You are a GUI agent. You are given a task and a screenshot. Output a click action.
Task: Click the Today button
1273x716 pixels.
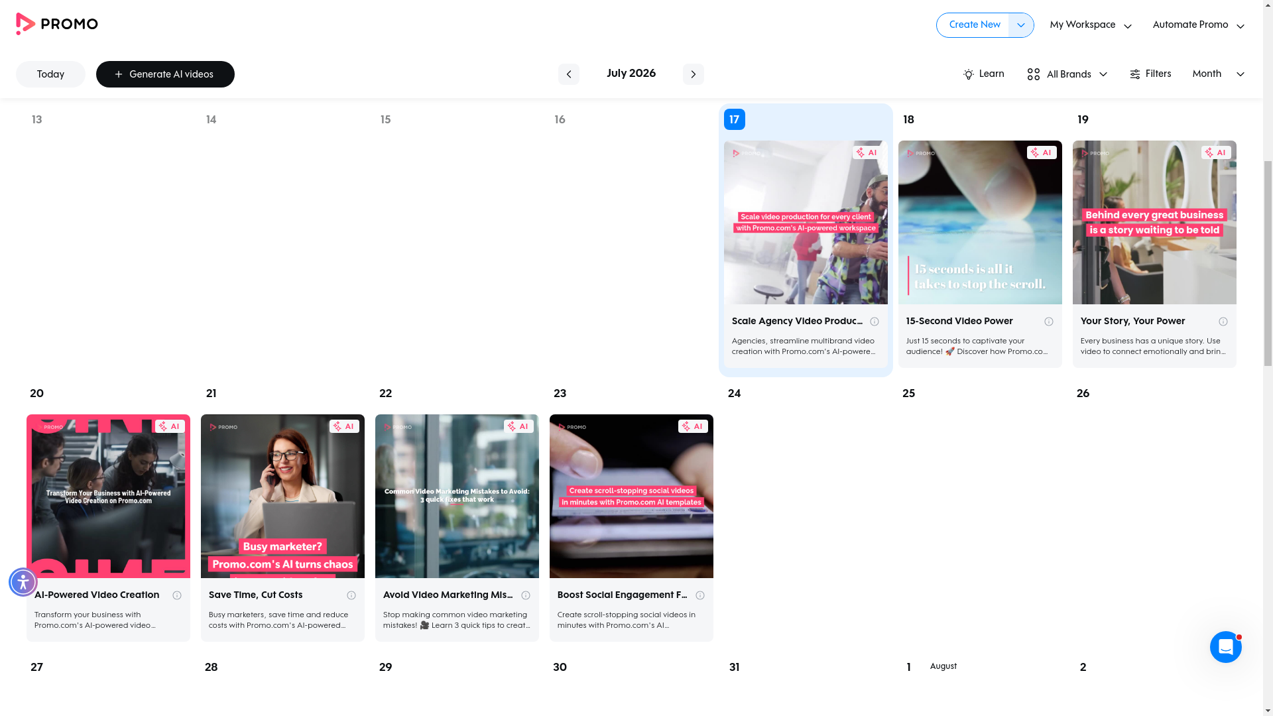[50, 74]
